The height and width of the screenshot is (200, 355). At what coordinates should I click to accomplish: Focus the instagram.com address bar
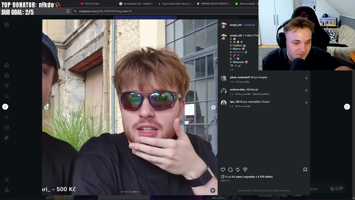[105, 11]
